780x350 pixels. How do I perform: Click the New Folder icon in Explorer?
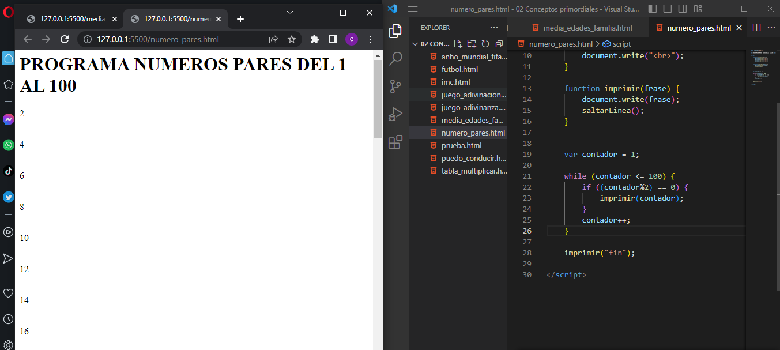coord(472,44)
